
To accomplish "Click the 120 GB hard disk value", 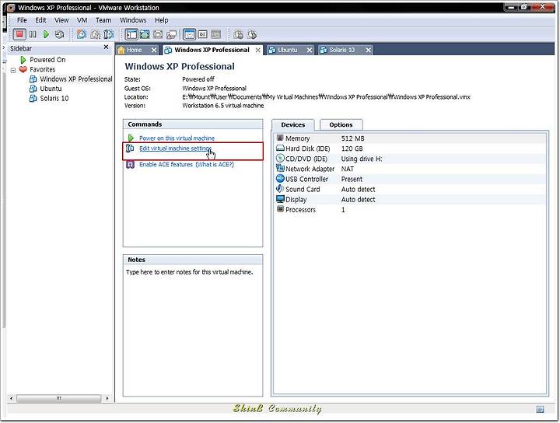I will coord(352,149).
